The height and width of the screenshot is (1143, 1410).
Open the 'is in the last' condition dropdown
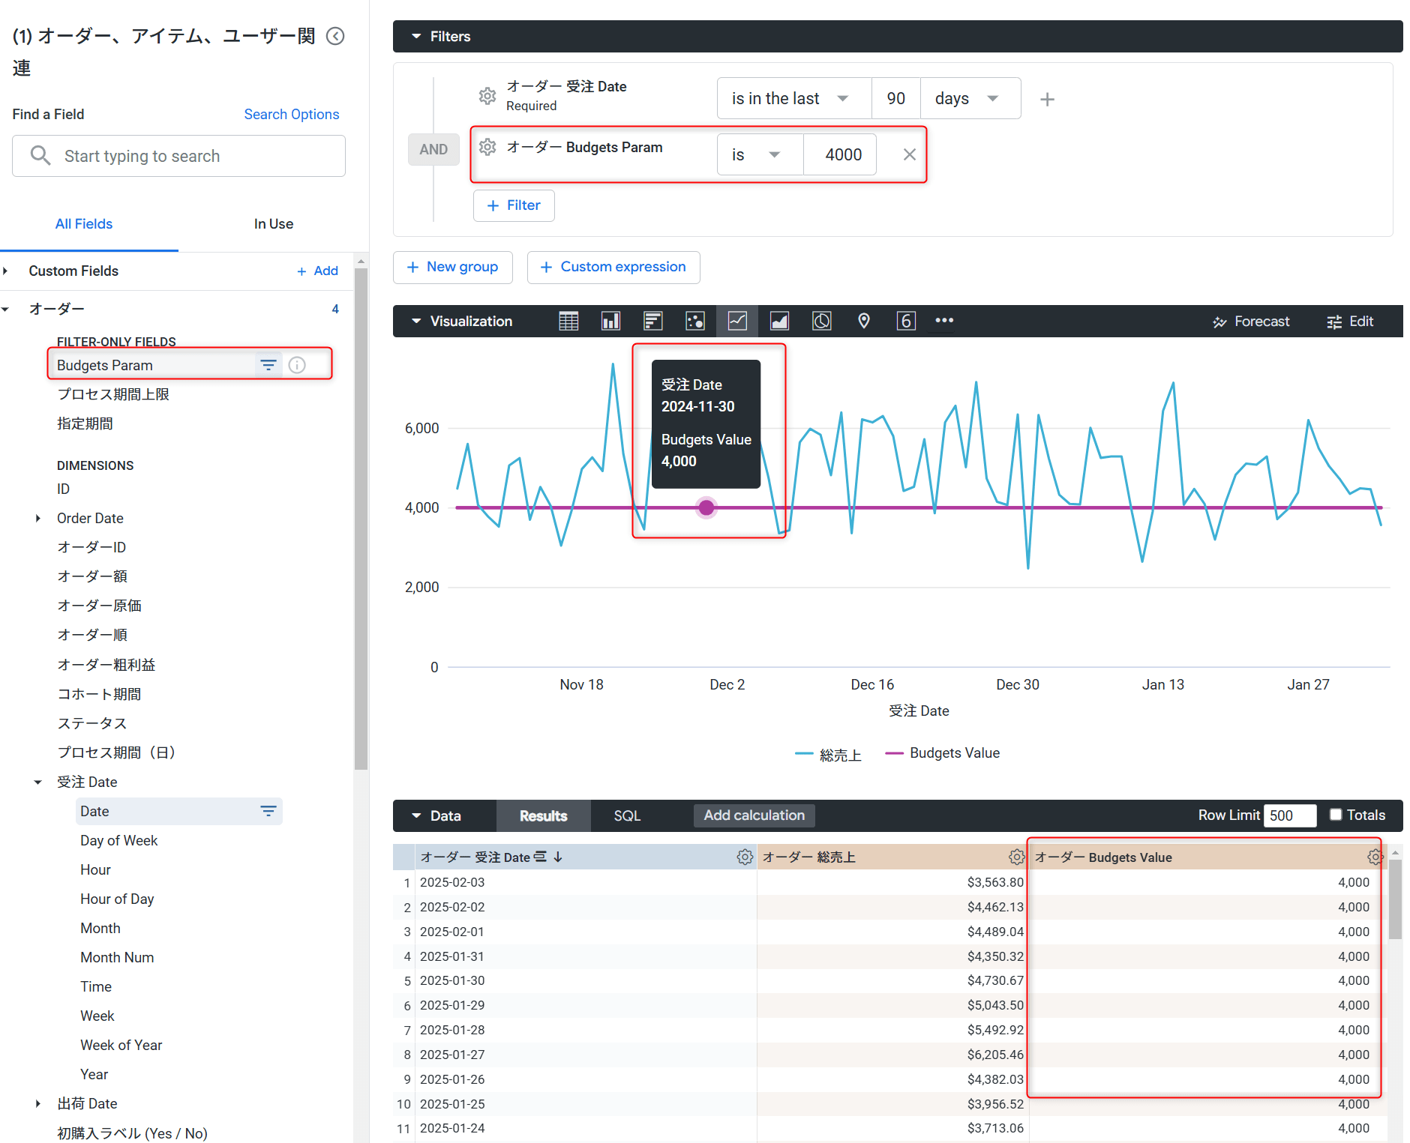coord(794,98)
